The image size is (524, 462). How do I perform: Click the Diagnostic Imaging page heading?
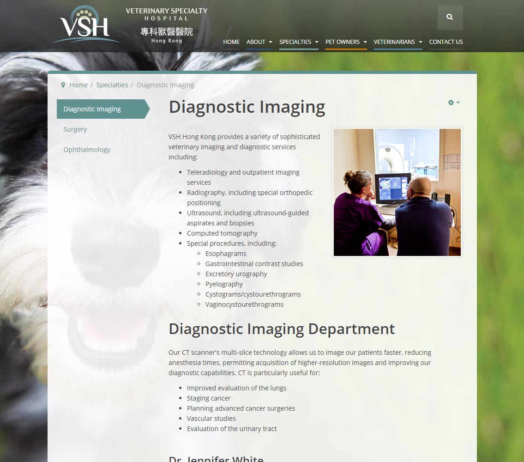pyautogui.click(x=247, y=107)
